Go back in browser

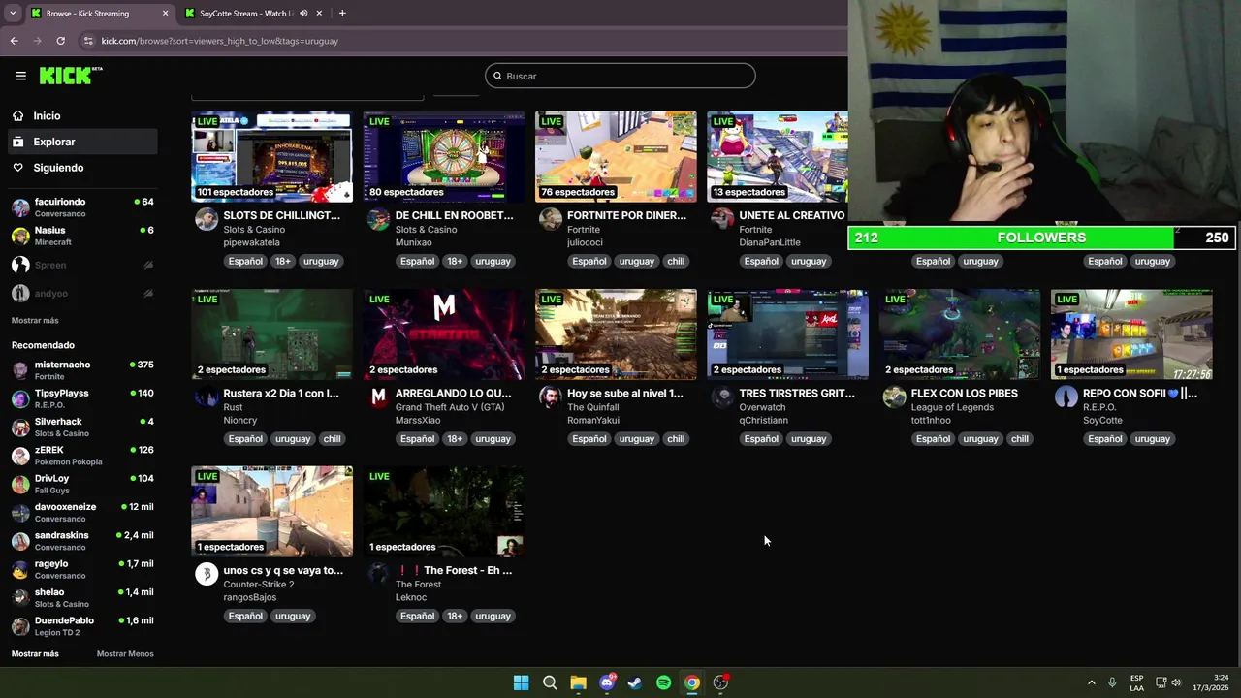pyautogui.click(x=14, y=41)
